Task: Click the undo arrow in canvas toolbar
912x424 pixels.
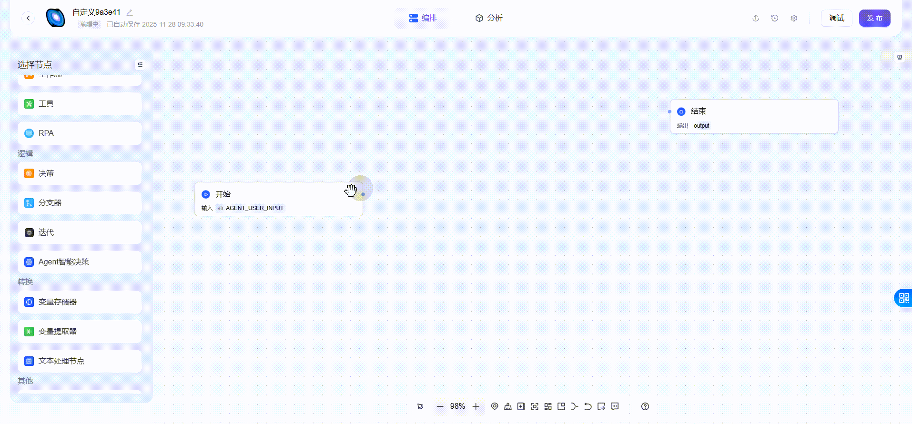Action: tap(588, 406)
